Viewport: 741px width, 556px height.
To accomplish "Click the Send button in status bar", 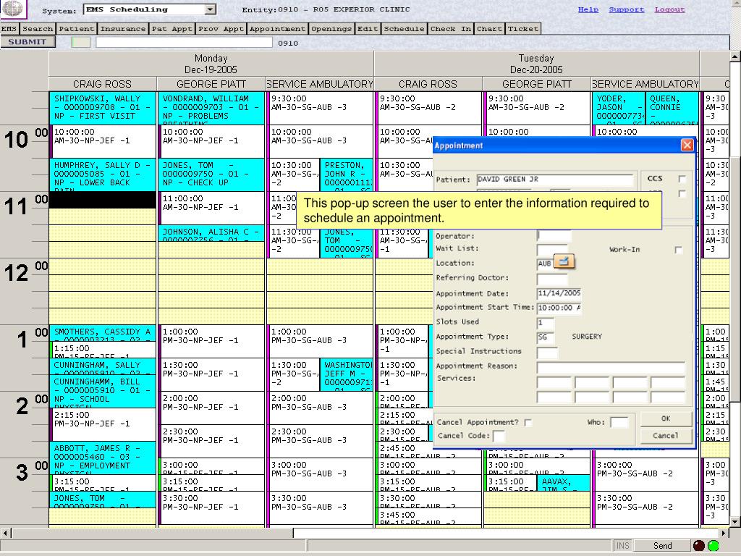I will pyautogui.click(x=663, y=546).
